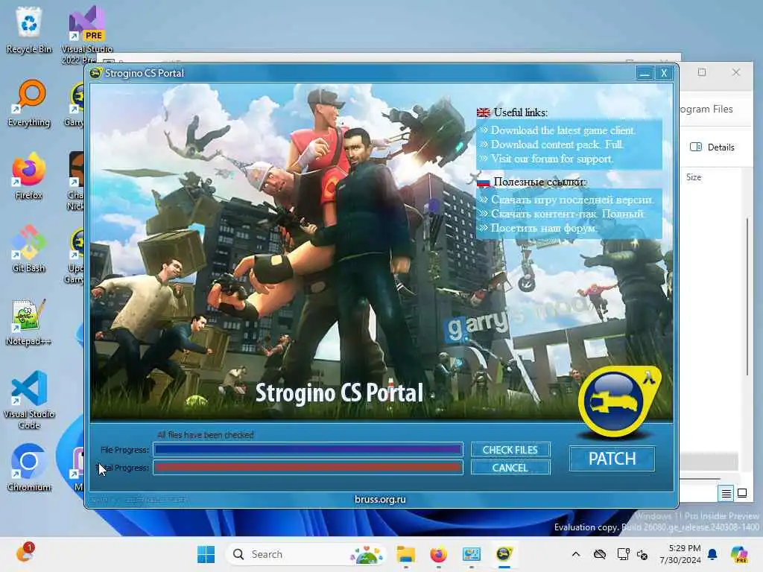Open the Notepad++ desktop icon
The width and height of the screenshot is (763, 572).
[x=29, y=322]
